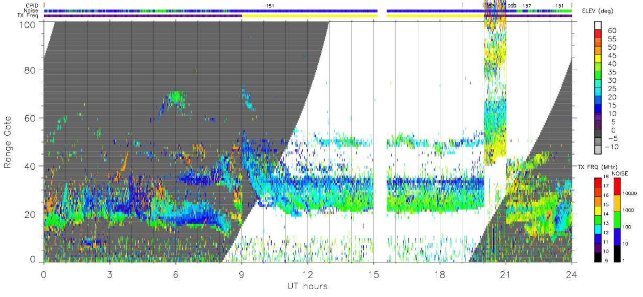Click the '20' tick on the Range Gate axis
This screenshot has width=643, height=297.
point(30,214)
